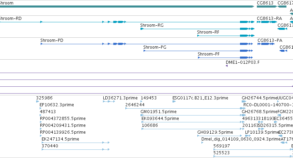Click the GM01951.5prime EST label
293x158 pixels.
(158, 112)
